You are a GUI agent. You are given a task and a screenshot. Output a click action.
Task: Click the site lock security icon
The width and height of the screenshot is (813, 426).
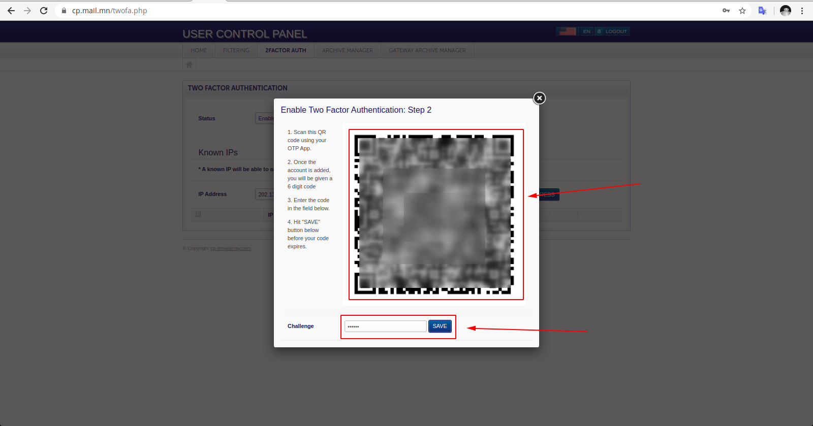pyautogui.click(x=64, y=11)
